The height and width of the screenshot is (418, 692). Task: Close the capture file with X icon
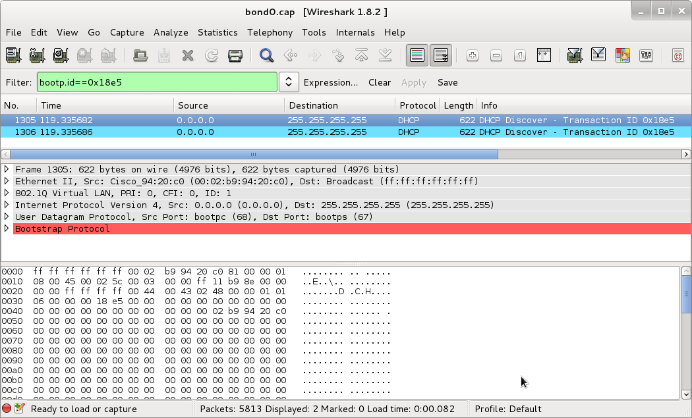point(188,55)
